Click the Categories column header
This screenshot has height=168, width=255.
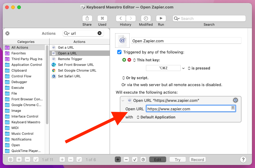click(x=26, y=42)
